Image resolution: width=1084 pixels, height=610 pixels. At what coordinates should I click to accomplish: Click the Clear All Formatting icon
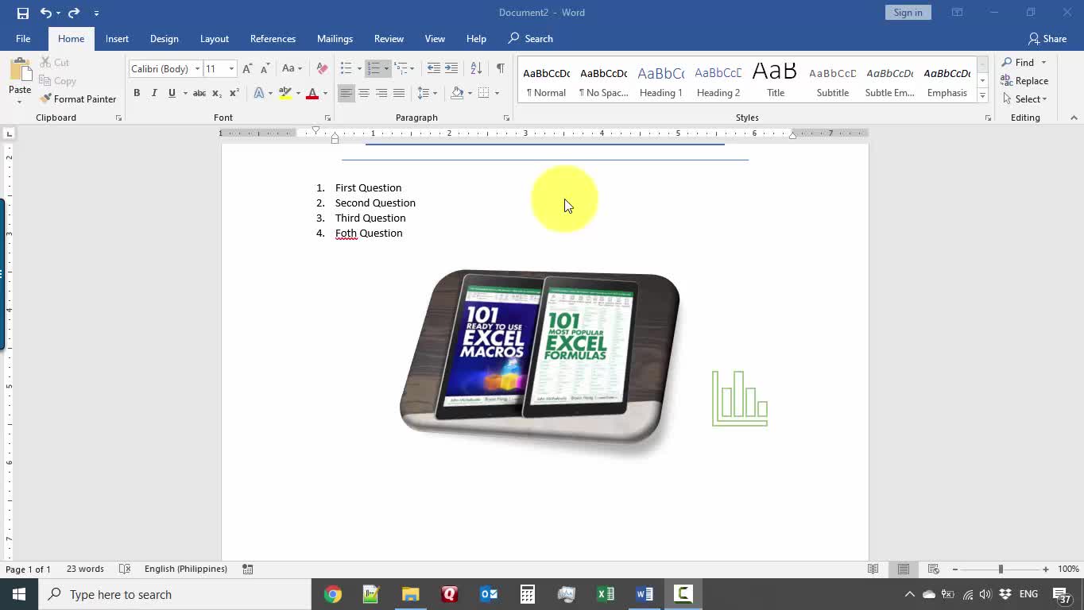322,68
